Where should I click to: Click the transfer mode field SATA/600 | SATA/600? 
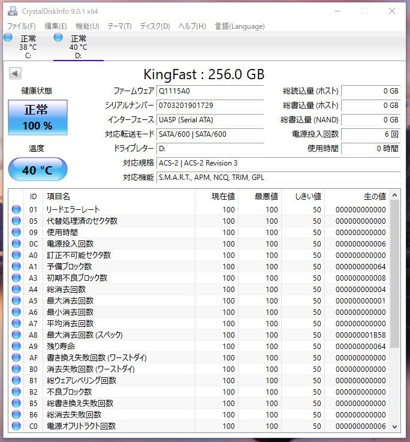(x=210, y=134)
